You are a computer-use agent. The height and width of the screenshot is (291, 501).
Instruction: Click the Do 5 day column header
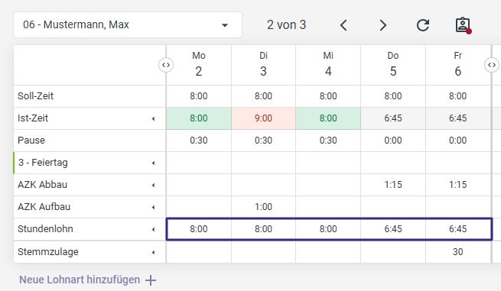coord(393,65)
